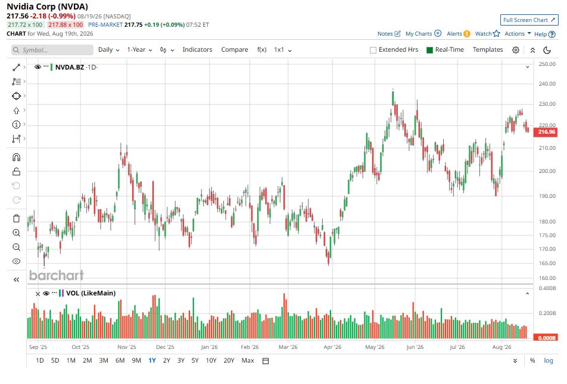This screenshot has width=567, height=384.
Task: Switch to dark mode moon icon
Action: tap(547, 50)
